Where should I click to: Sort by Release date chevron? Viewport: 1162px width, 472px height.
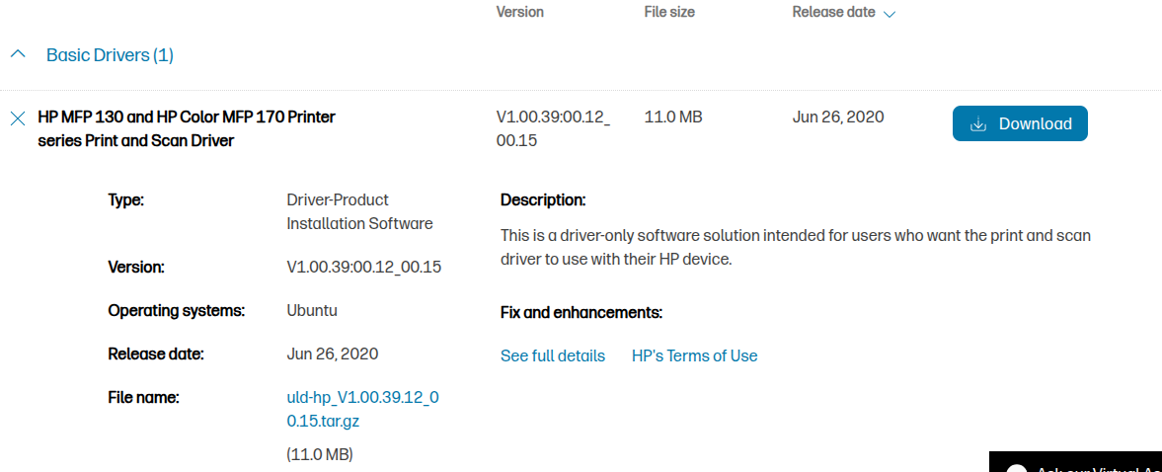pos(890,14)
